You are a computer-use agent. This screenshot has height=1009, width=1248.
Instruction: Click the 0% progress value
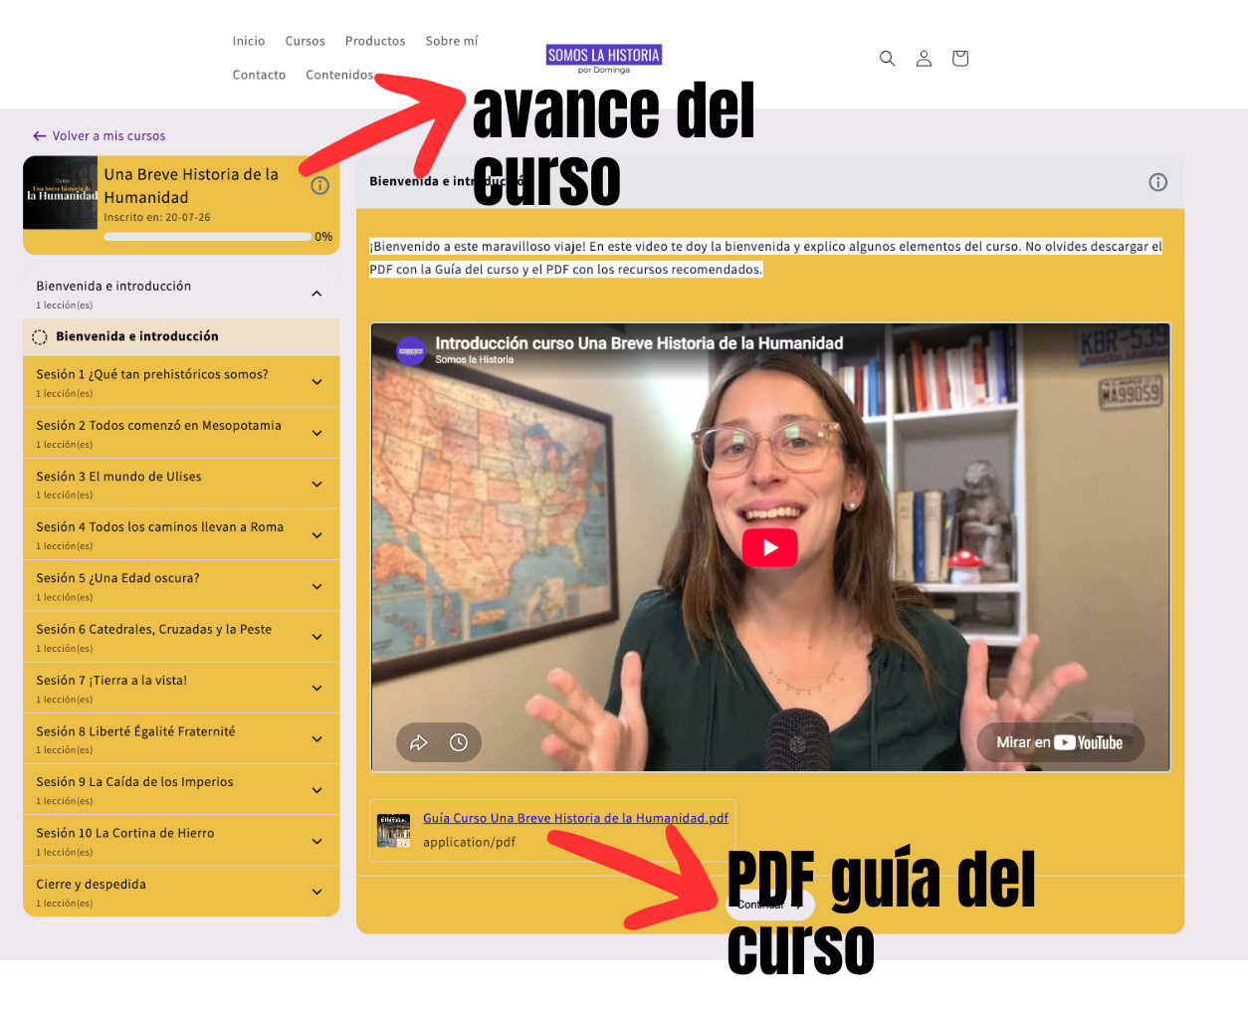click(x=323, y=237)
